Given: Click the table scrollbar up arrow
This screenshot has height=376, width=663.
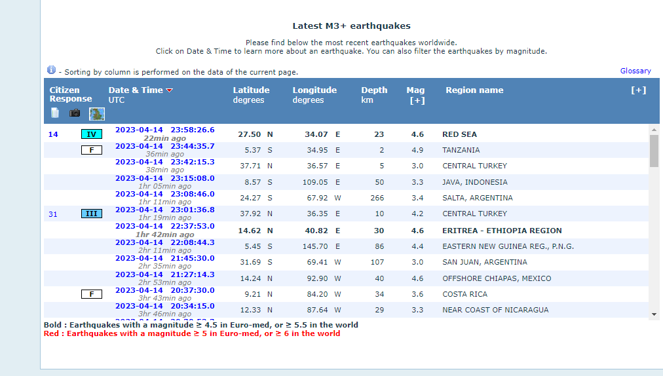Looking at the screenshot, I should (x=653, y=130).
